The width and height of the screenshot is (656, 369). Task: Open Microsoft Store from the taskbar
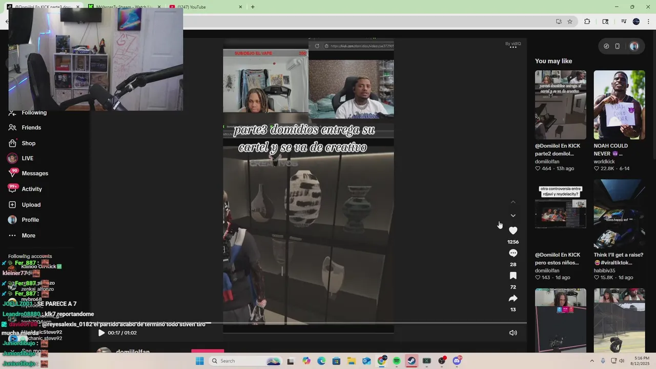click(336, 361)
